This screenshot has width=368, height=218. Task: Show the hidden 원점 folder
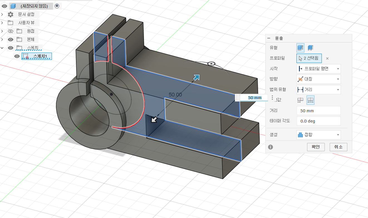11,31
